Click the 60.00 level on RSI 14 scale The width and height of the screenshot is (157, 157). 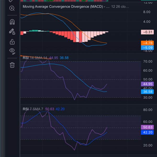148,71
